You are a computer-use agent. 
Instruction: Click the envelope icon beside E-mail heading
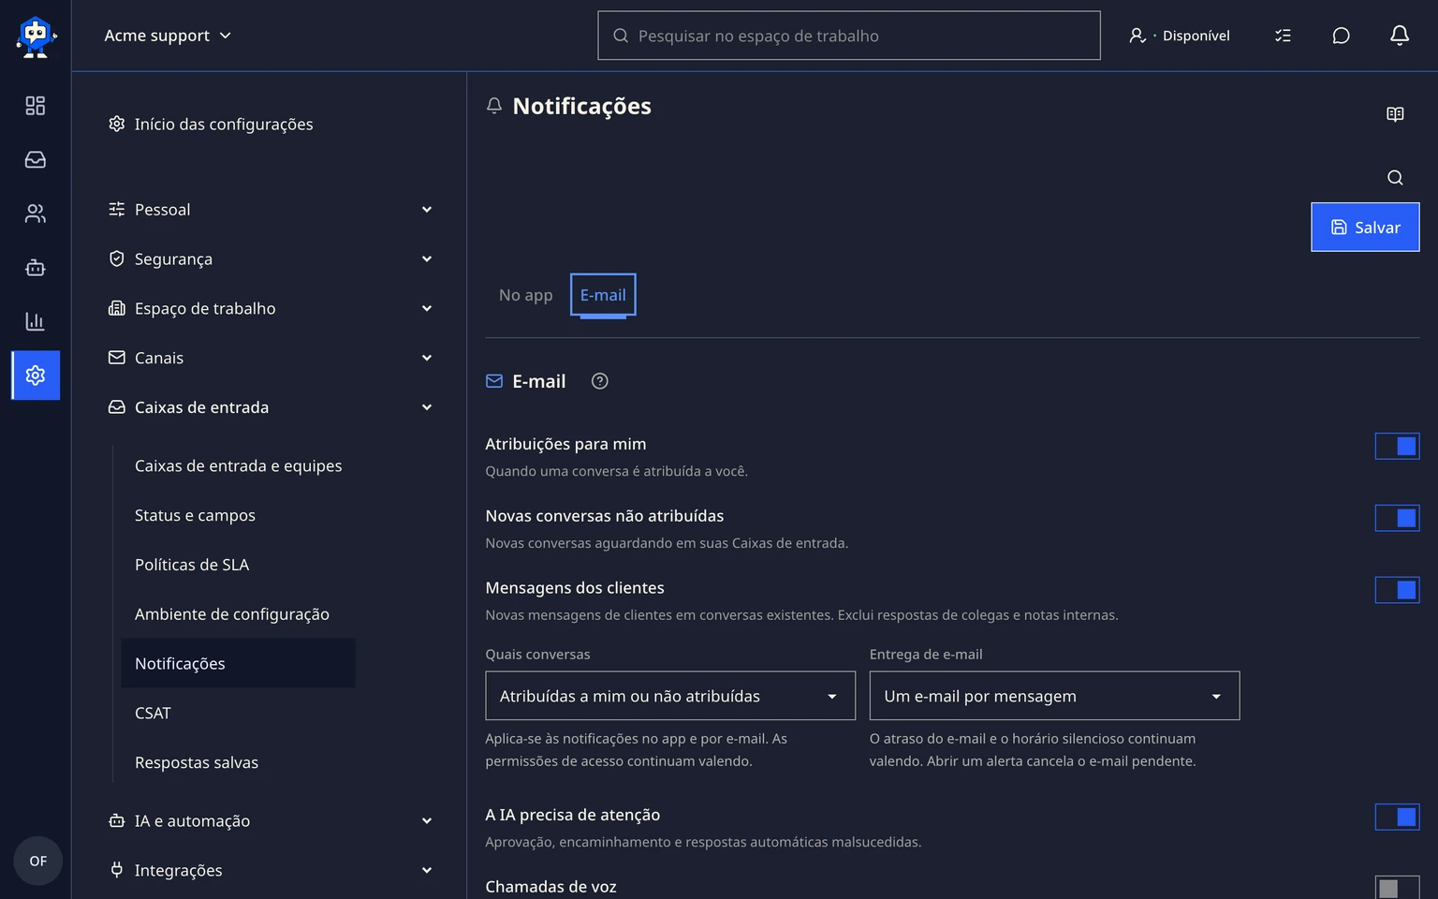tap(494, 381)
